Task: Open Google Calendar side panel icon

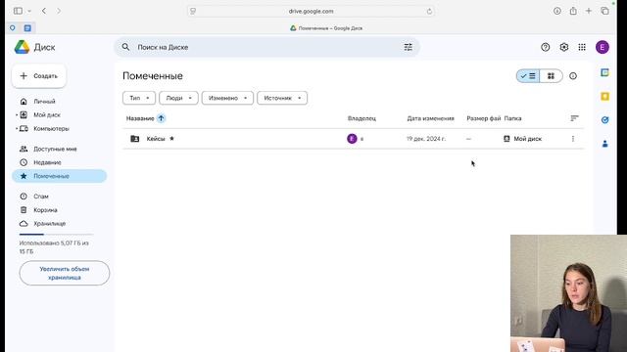Action: click(605, 72)
